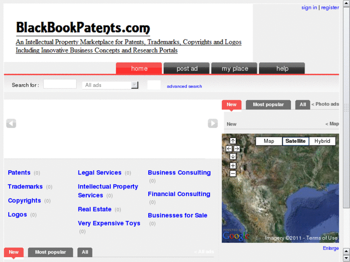
Task: Open the Legal Services category
Action: [x=100, y=173]
